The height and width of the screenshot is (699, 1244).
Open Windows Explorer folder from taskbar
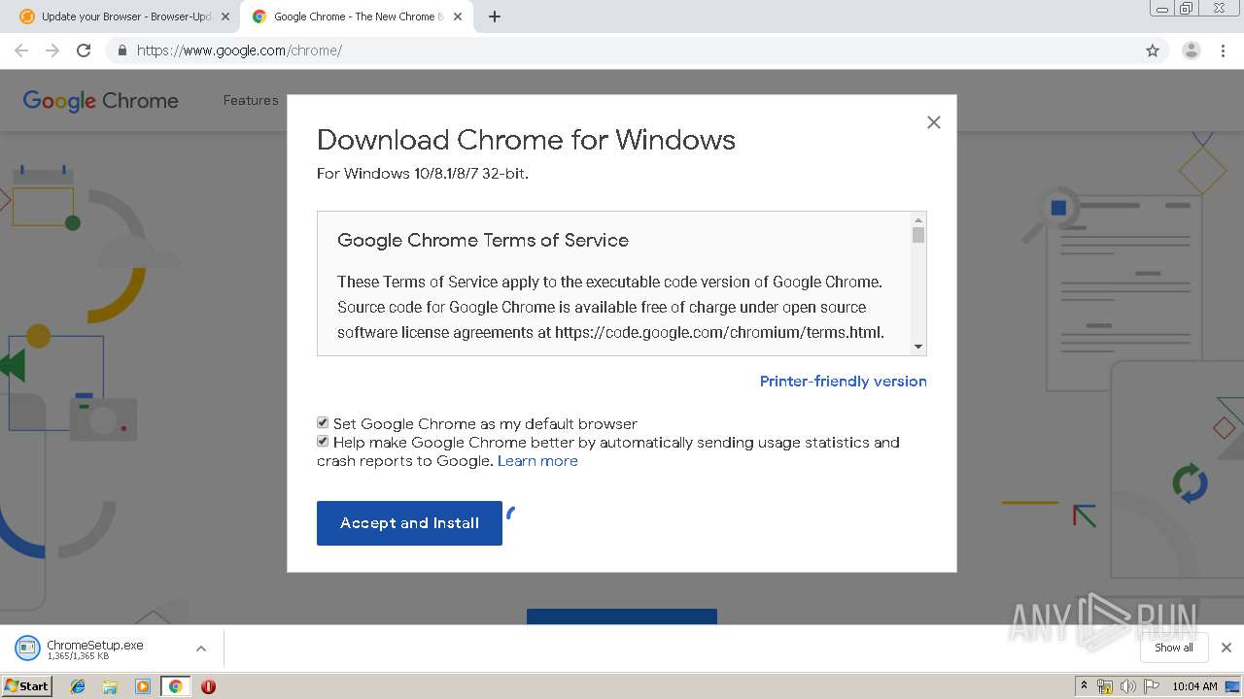(x=110, y=686)
